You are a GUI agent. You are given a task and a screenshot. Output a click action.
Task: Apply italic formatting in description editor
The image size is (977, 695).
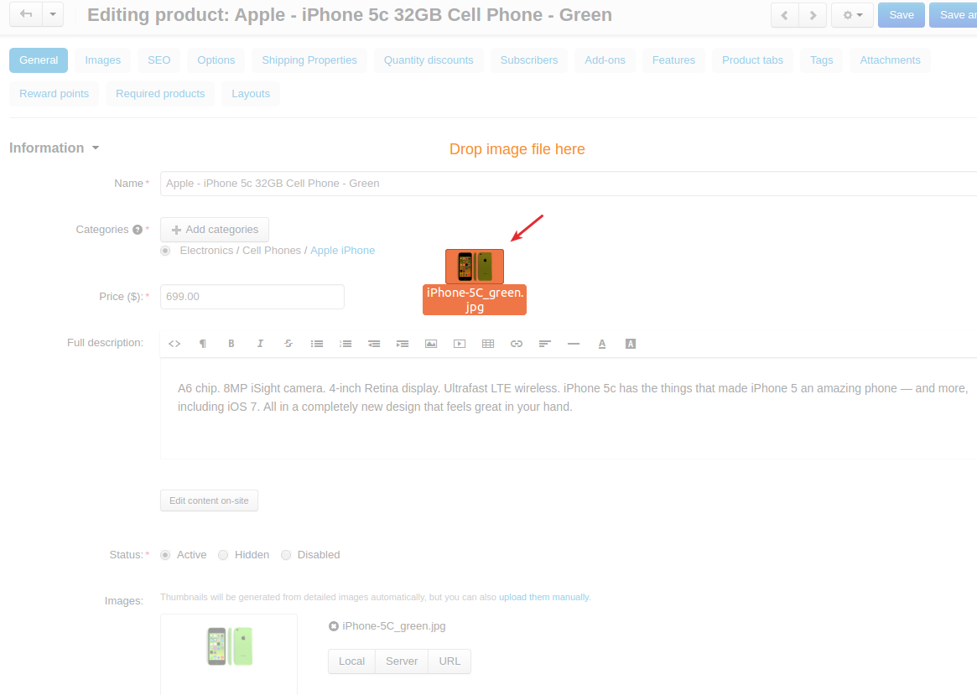click(260, 344)
